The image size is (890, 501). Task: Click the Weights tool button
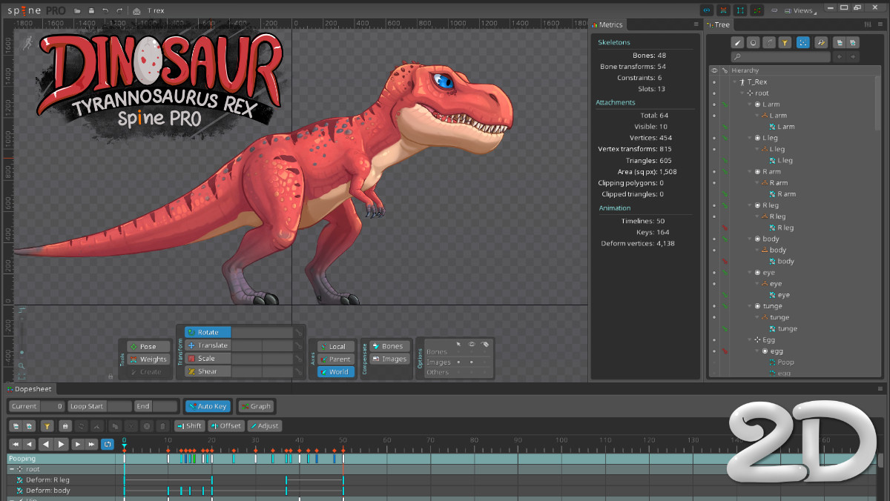(147, 359)
